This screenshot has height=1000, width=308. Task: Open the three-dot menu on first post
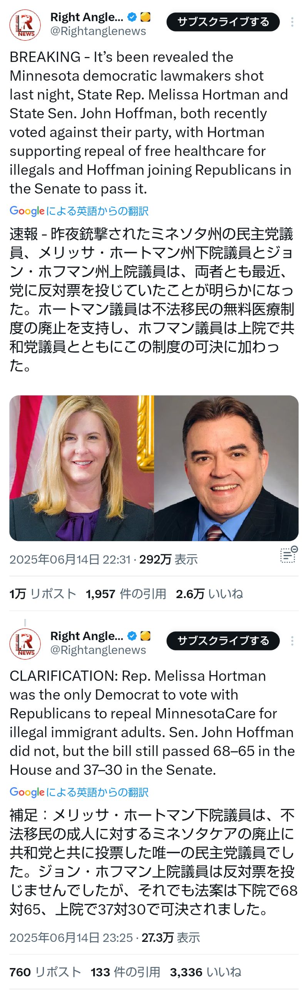(292, 22)
